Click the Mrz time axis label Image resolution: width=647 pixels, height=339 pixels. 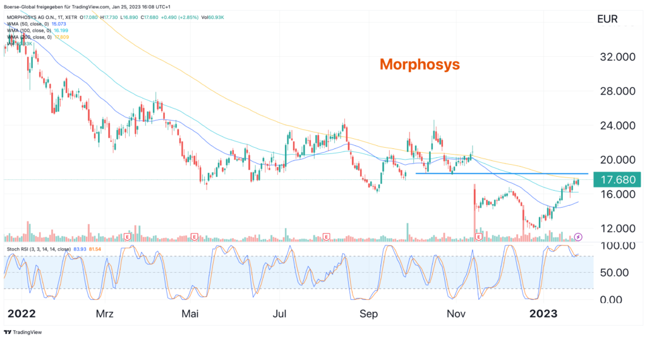(104, 314)
